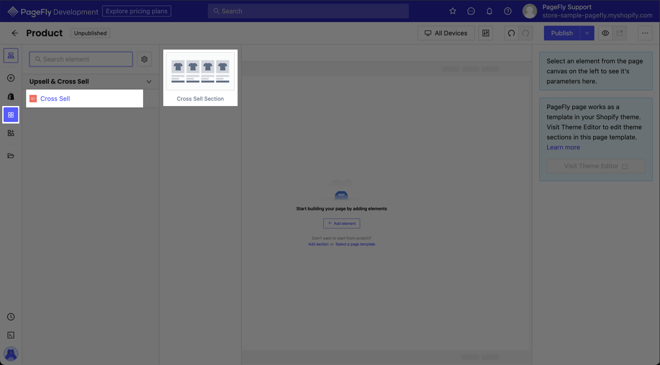
Task: Open element settings gear icon
Action: 144,59
